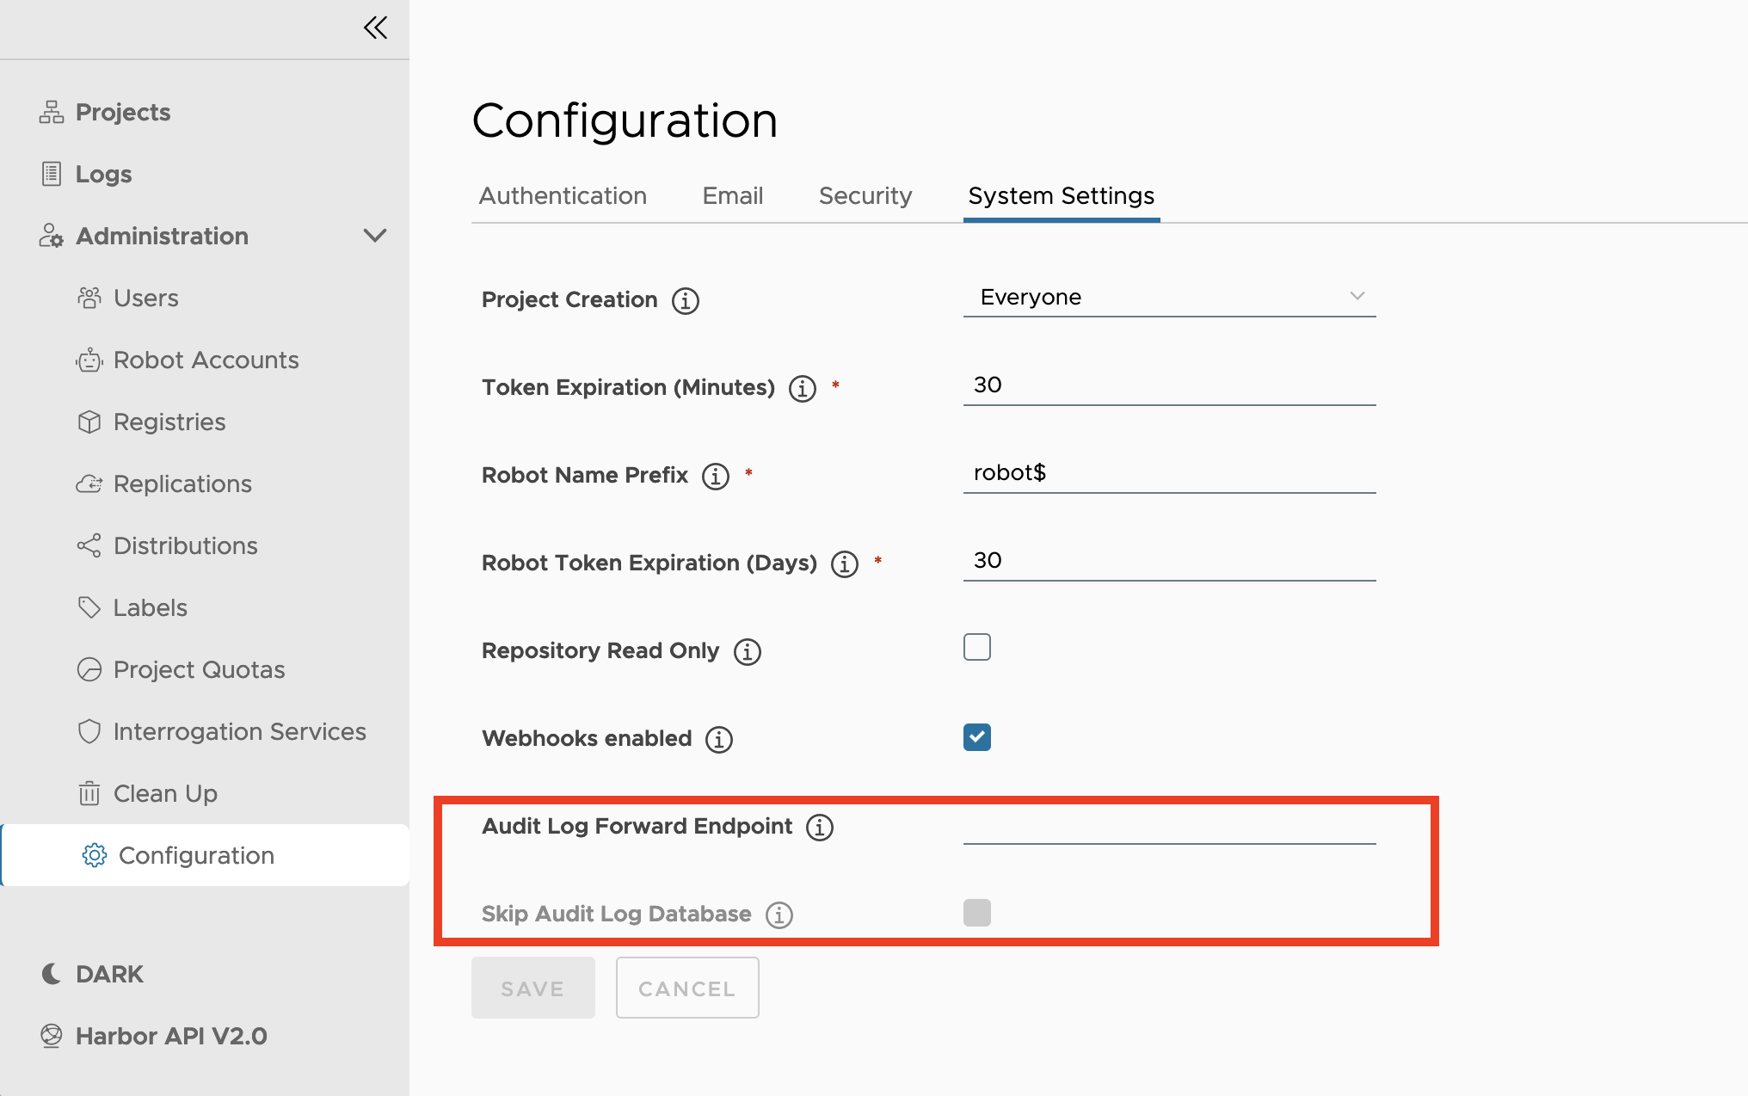Show info tooltip for Token Expiration (Minutes)

point(803,389)
